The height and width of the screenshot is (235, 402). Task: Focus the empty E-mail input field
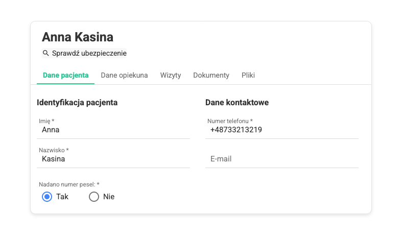[282, 159]
